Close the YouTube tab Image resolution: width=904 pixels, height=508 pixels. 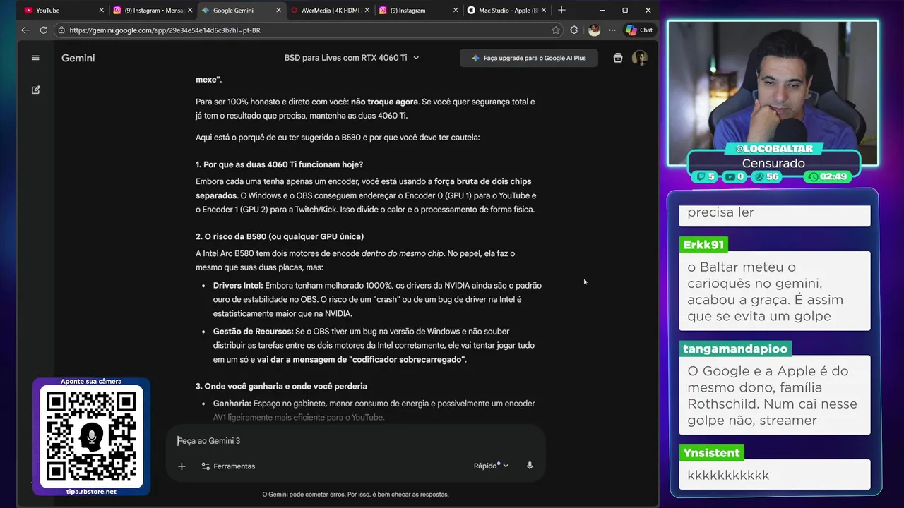(101, 11)
